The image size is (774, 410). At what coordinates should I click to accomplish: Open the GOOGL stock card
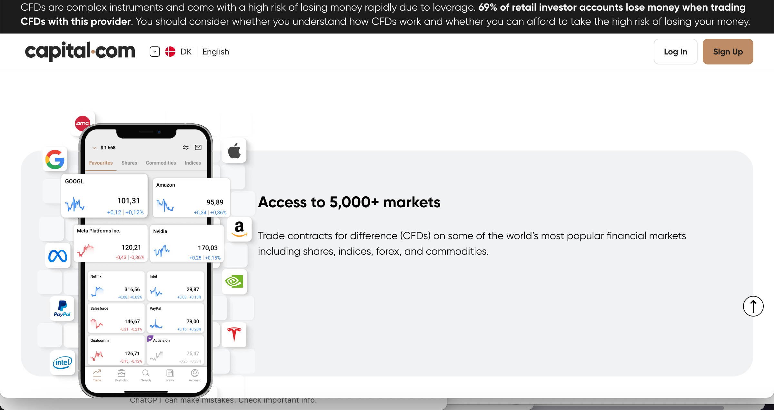click(x=104, y=196)
